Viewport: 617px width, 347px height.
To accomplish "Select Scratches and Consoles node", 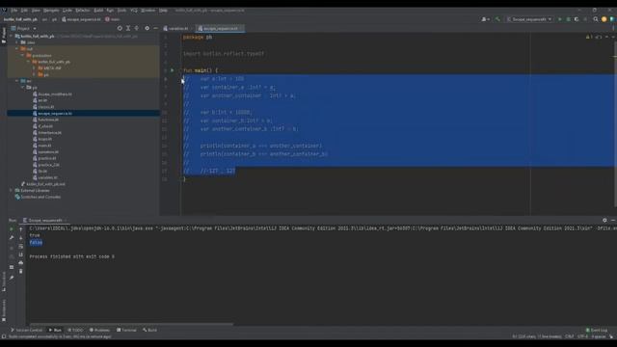I will 39,197.
